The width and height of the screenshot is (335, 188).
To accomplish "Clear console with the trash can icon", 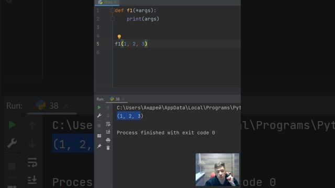I will [x=108, y=148].
